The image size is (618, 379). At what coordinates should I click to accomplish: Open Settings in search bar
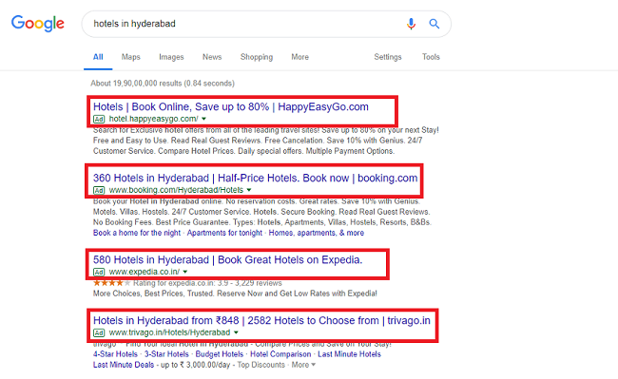tap(388, 57)
